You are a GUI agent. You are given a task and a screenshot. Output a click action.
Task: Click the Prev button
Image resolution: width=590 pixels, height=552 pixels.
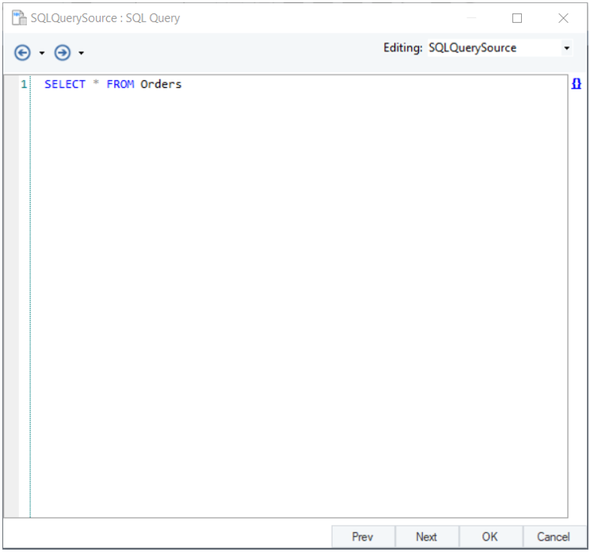[363, 537]
